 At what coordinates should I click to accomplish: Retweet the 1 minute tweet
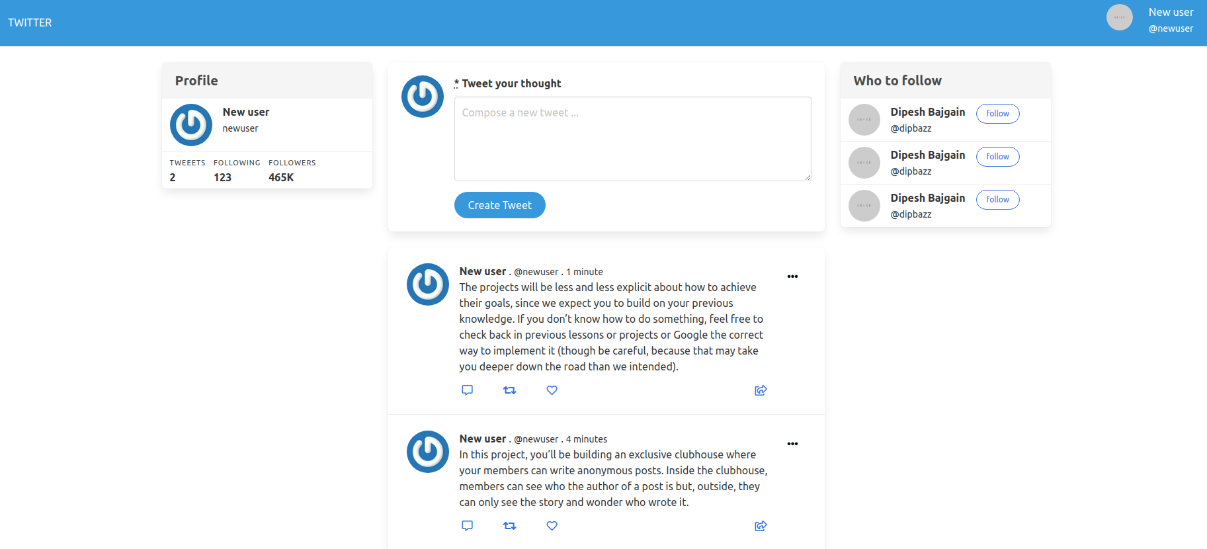tap(509, 390)
